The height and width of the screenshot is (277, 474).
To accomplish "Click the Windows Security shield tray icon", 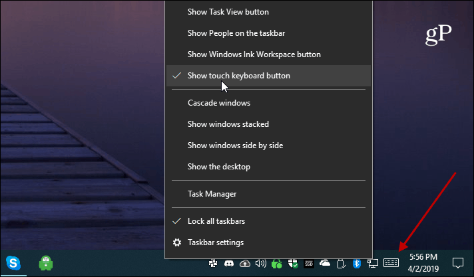I will [293, 264].
